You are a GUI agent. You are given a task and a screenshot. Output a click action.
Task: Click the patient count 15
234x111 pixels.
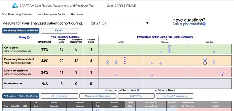[x=61, y=49]
